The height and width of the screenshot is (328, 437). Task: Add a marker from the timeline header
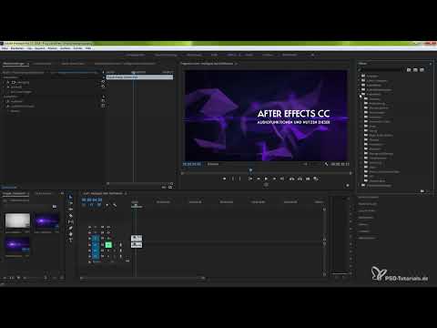pyautogui.click(x=107, y=205)
